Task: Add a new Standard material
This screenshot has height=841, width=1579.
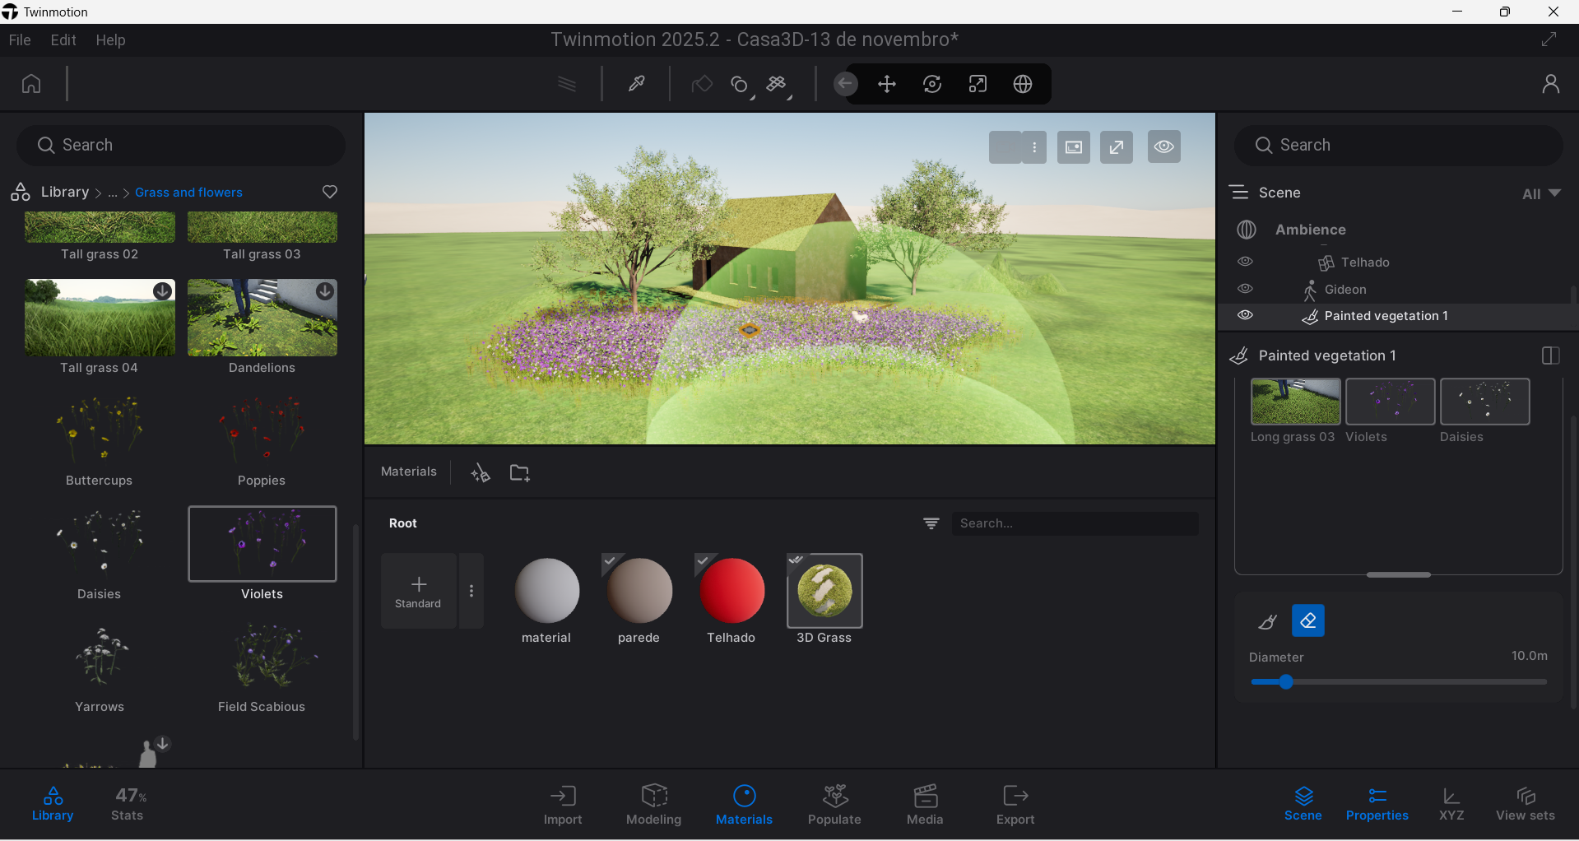Action: coord(418,591)
